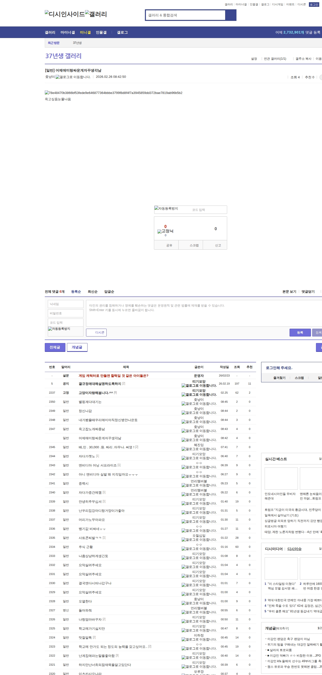Open the post titled 고양이자랑해봅니다.^^
Viewport: 322px width, 675px height.
(x=96, y=392)
